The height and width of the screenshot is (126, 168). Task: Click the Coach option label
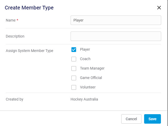click(85, 59)
